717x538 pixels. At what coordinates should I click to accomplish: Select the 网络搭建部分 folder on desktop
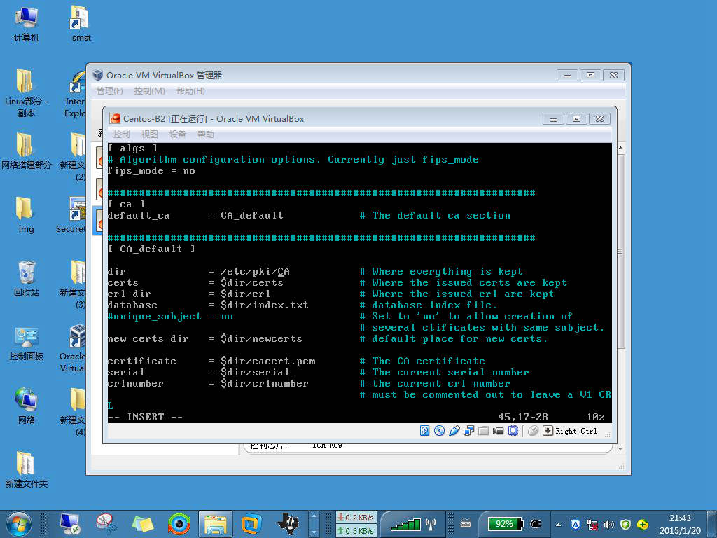click(26, 151)
